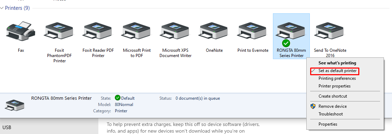The height and width of the screenshot is (134, 392).
Task: Select the Fax device icon
Action: tap(21, 31)
